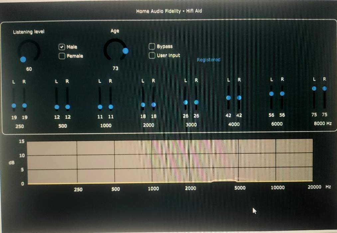Click the 8000 Hz right slider handle
The image size is (337, 233).
pyautogui.click(x=325, y=88)
